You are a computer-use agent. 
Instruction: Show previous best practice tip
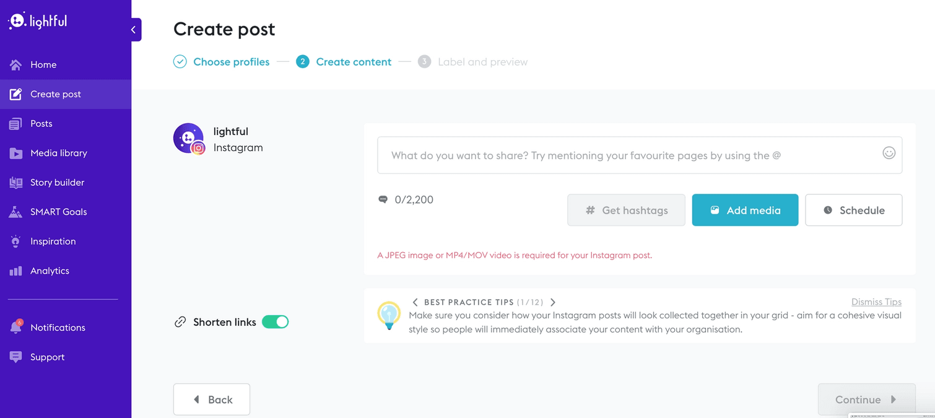coord(415,302)
